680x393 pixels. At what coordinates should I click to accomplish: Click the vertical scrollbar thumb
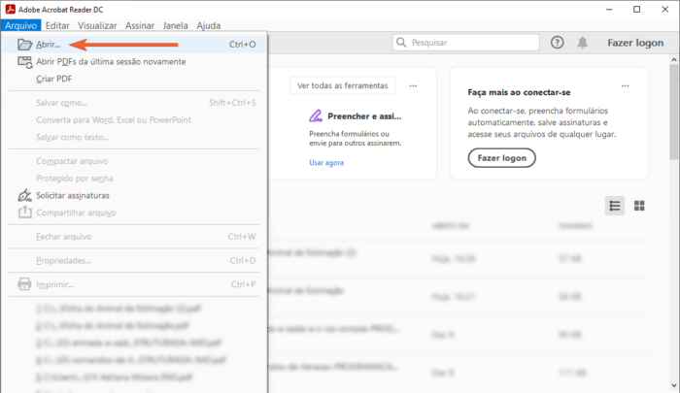674,112
